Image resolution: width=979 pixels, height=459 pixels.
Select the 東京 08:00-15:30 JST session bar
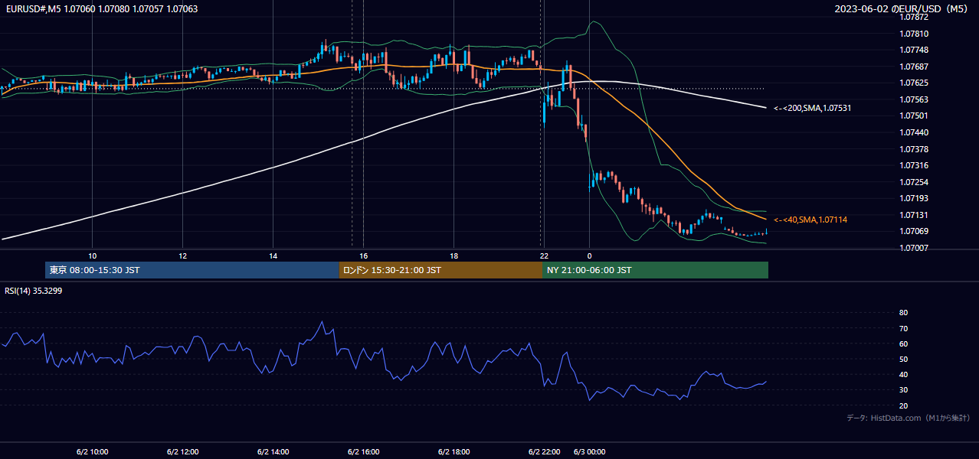coord(192,270)
